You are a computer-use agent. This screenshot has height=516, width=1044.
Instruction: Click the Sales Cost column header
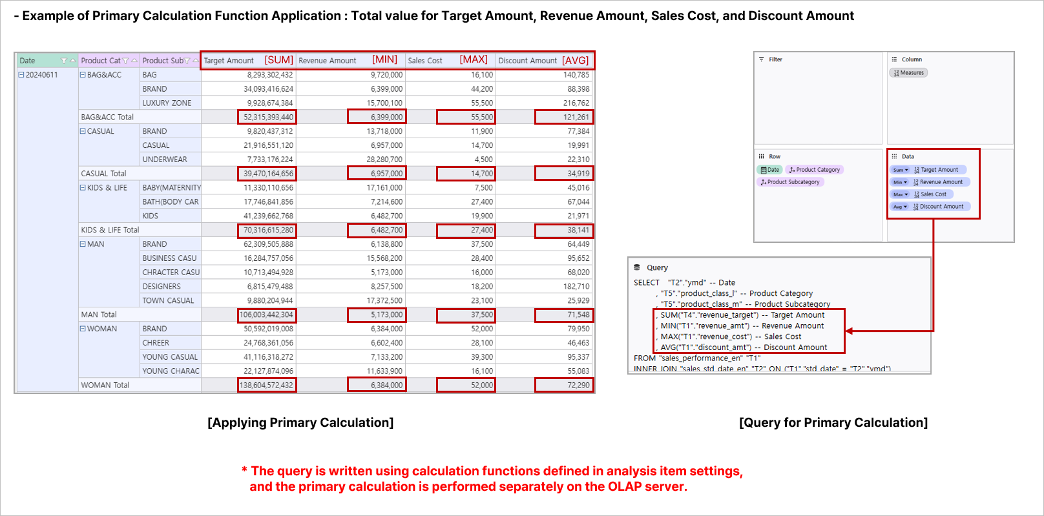450,61
